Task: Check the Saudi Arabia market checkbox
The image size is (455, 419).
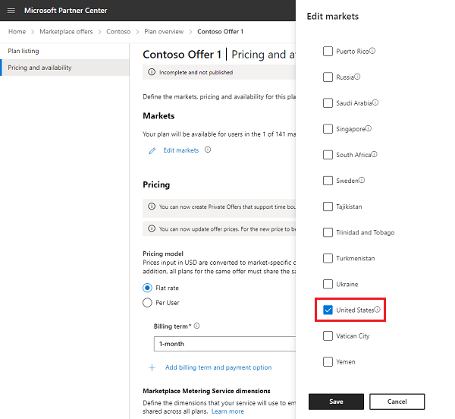Action: click(328, 103)
